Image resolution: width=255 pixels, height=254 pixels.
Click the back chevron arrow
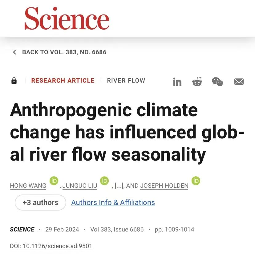pyautogui.click(x=14, y=52)
